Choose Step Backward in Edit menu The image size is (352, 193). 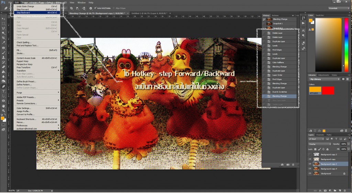tap(37, 13)
